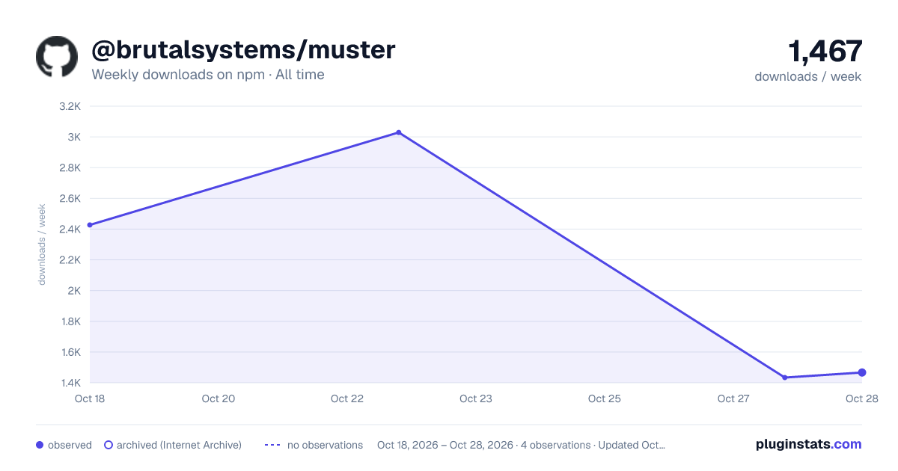Click the 2.6K y-axis label
Screen dimensions: 898x471
(x=70, y=198)
